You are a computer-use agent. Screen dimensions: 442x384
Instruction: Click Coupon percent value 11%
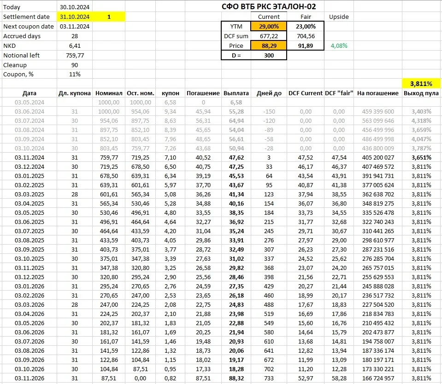tap(74, 74)
